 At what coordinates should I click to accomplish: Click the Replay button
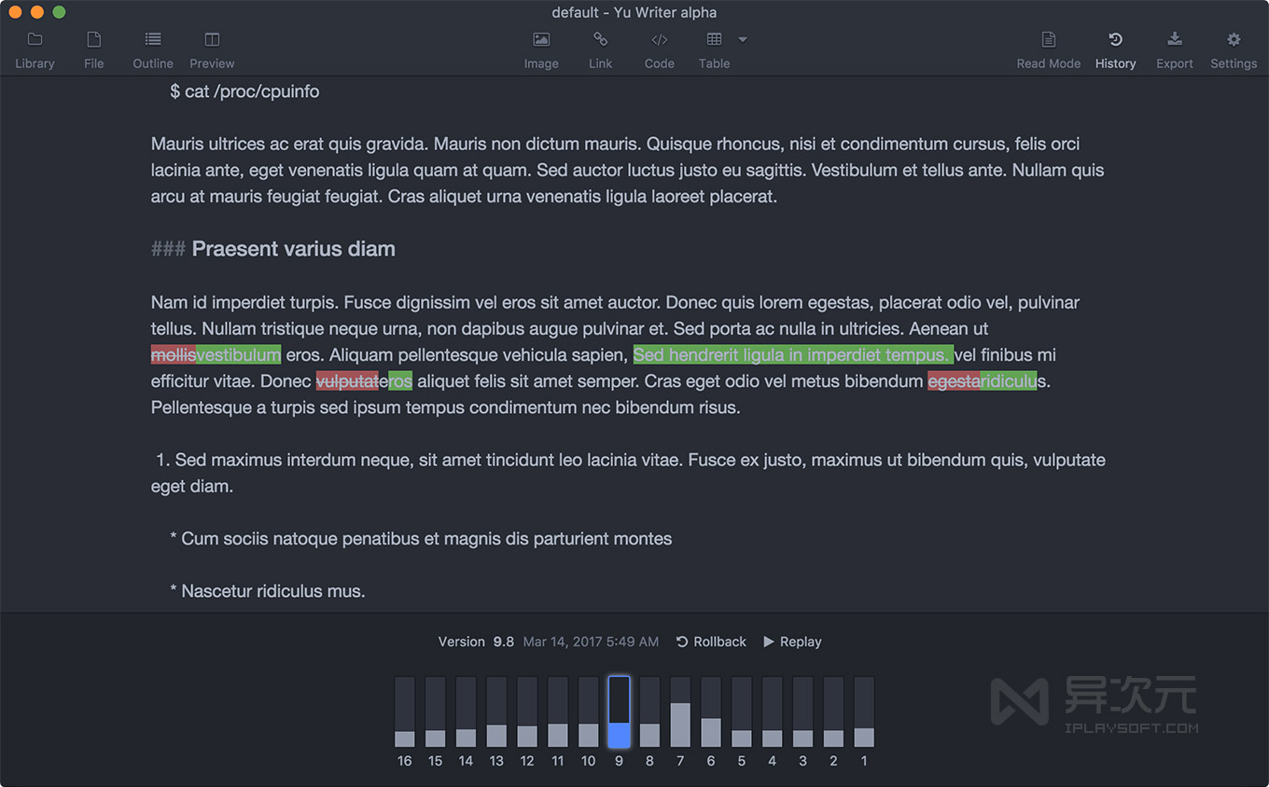point(791,642)
